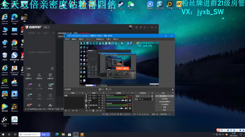Viewport: 245px width, 137px height.
Task: Open the 渐变 transition dropdown
Action: pyautogui.click(x=142, y=96)
